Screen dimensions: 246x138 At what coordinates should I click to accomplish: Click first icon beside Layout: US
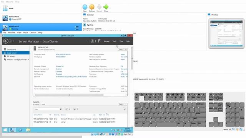(x=233, y=129)
